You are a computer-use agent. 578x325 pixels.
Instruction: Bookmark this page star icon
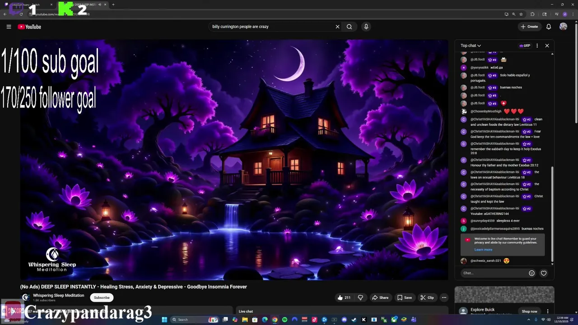point(521,14)
